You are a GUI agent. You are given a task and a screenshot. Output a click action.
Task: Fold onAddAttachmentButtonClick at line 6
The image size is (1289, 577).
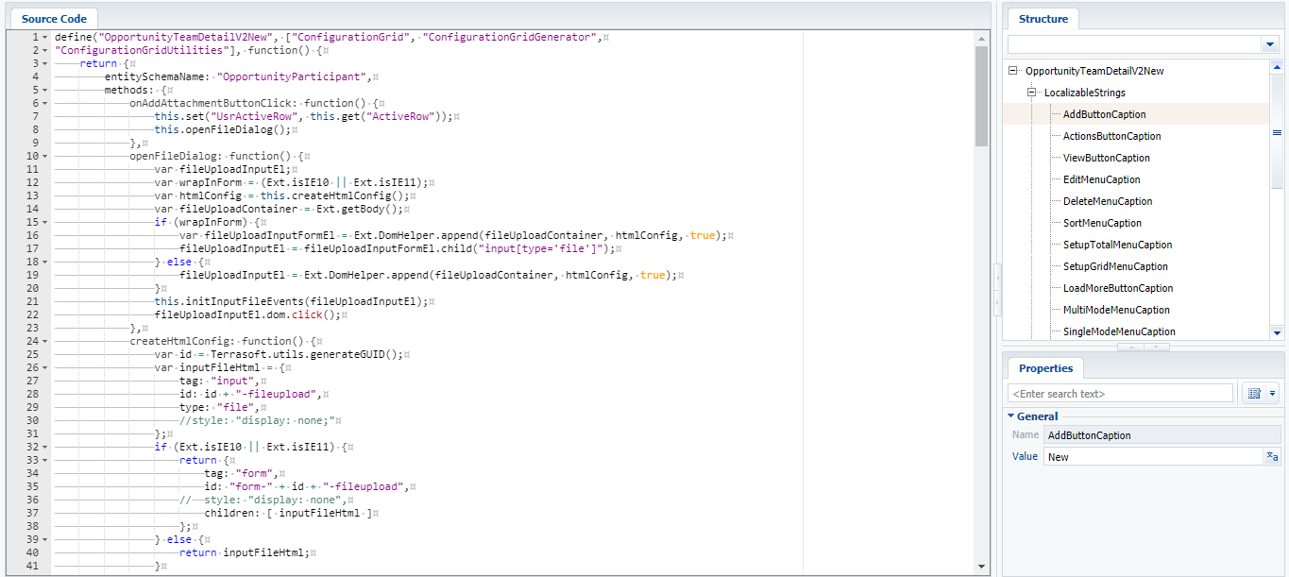44,103
